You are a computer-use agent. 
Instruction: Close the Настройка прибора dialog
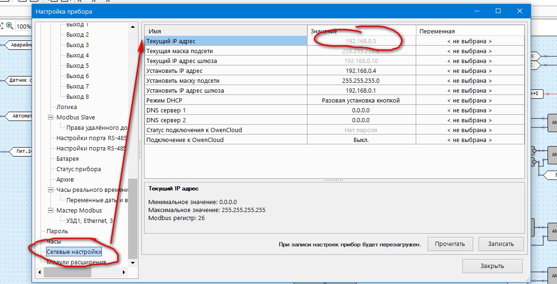click(x=520, y=11)
